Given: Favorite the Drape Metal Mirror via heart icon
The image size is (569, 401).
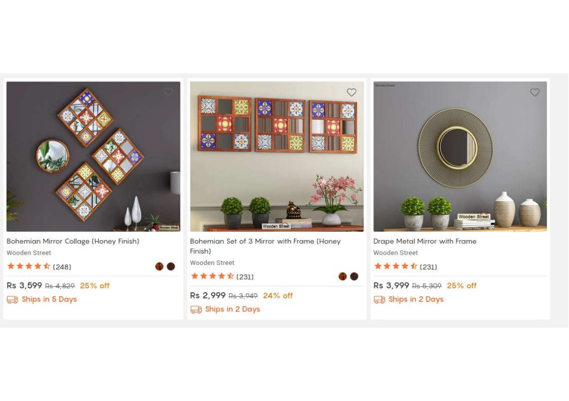Looking at the screenshot, I should 535,93.
